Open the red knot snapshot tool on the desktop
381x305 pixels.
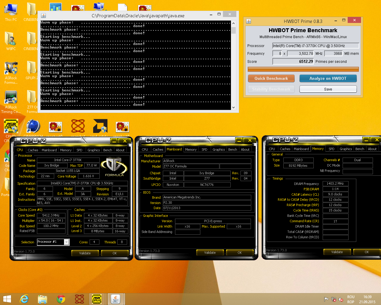78,126
